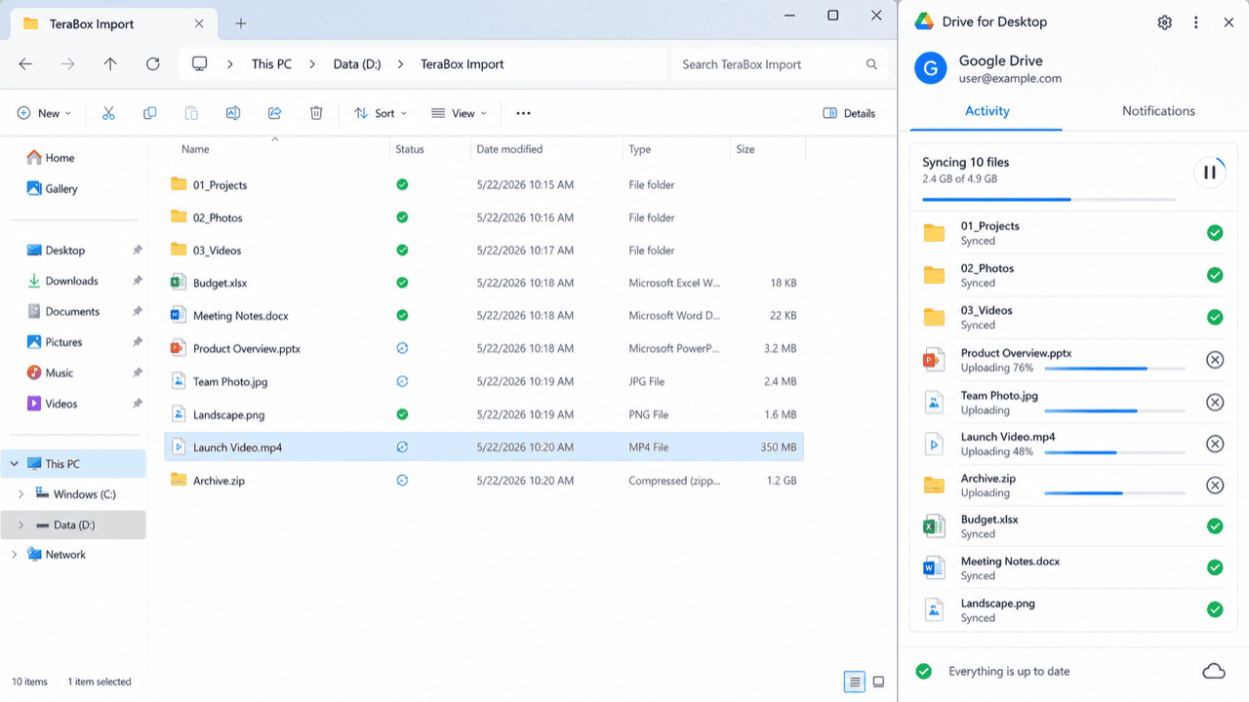Click the cloud icon at Drive panel bottom

(1214, 671)
